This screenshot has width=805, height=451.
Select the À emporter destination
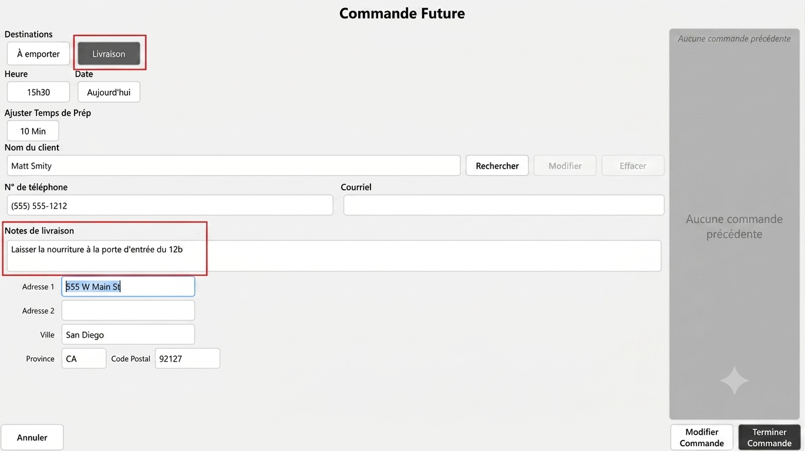point(38,53)
